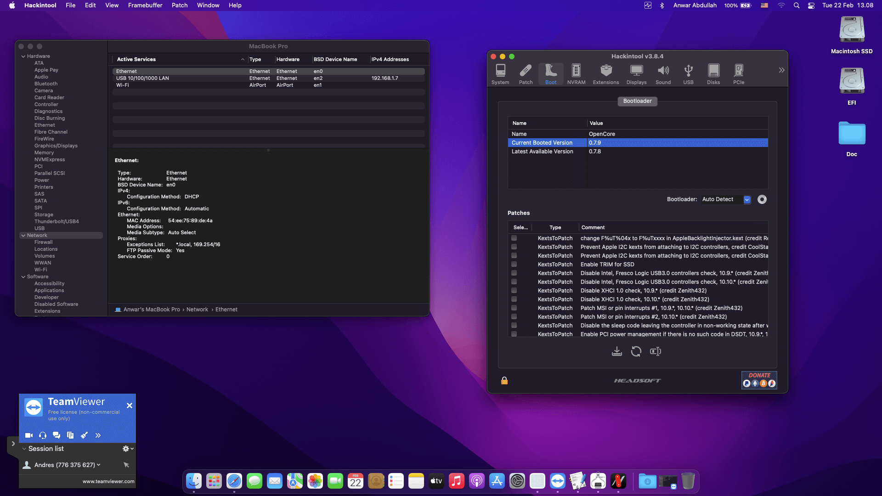This screenshot has width=882, height=496.
Task: Open Safari from the Dock
Action: click(x=234, y=481)
